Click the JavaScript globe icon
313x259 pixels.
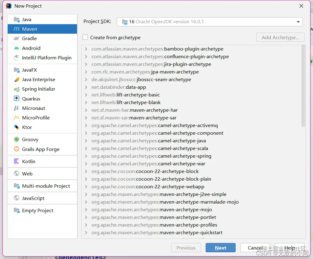click(x=17, y=198)
